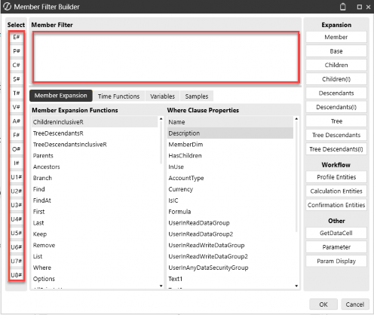The width and height of the screenshot is (374, 315).
Task: Click the Tree Descendants button
Action: 336,135
